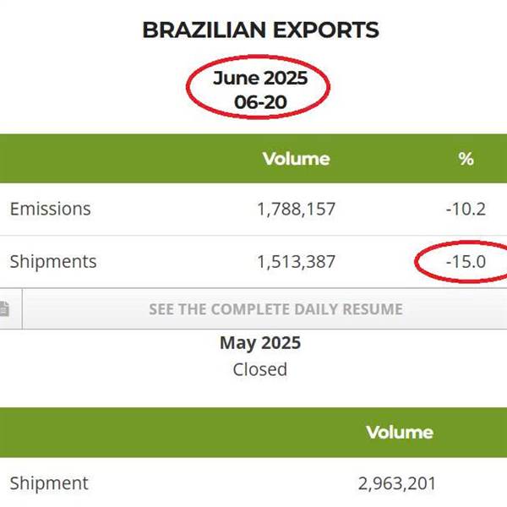
Task: Click the first Volume column header
Action: 297,159
